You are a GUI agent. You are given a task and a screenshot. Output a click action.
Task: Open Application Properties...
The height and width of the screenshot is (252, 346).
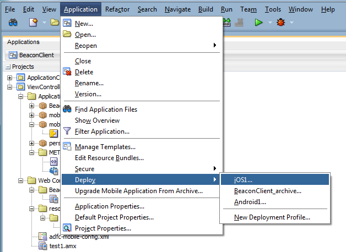[x=142, y=206]
